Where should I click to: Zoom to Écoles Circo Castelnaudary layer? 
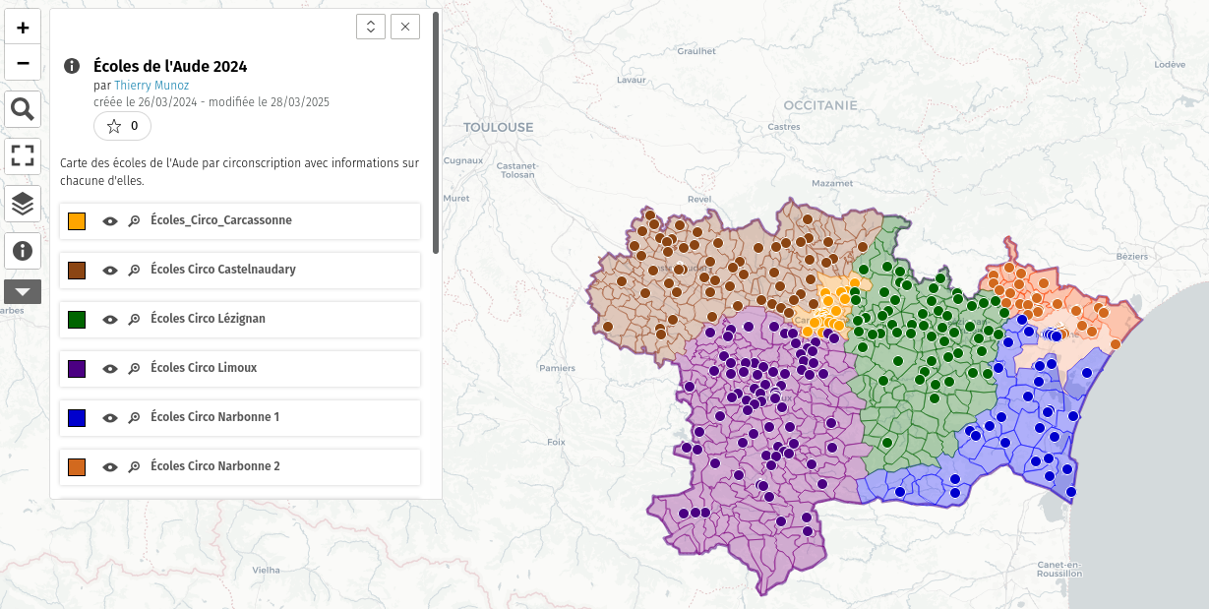[134, 271]
